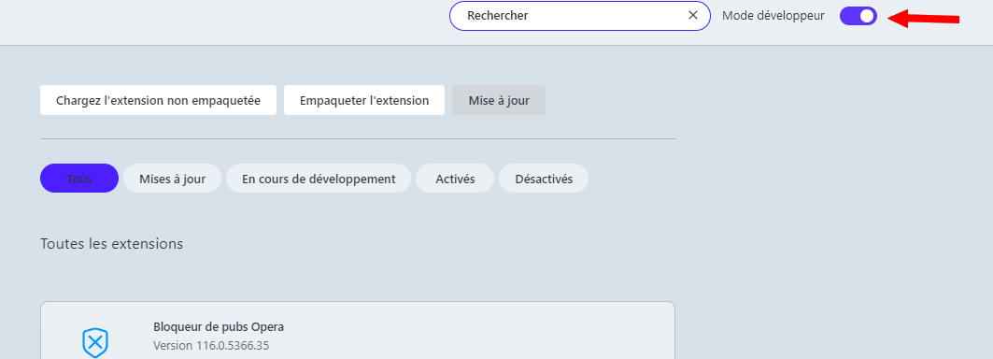Click the Mode développeur label
The width and height of the screenshot is (993, 359).
click(773, 16)
